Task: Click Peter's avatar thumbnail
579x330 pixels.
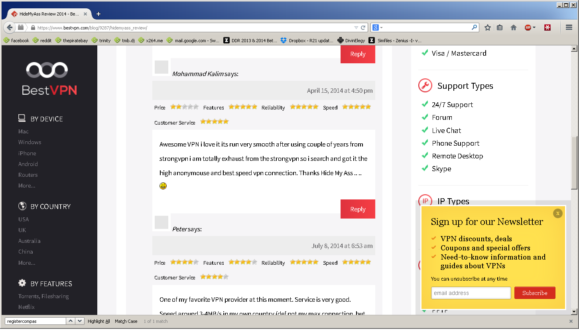Action: [x=161, y=223]
